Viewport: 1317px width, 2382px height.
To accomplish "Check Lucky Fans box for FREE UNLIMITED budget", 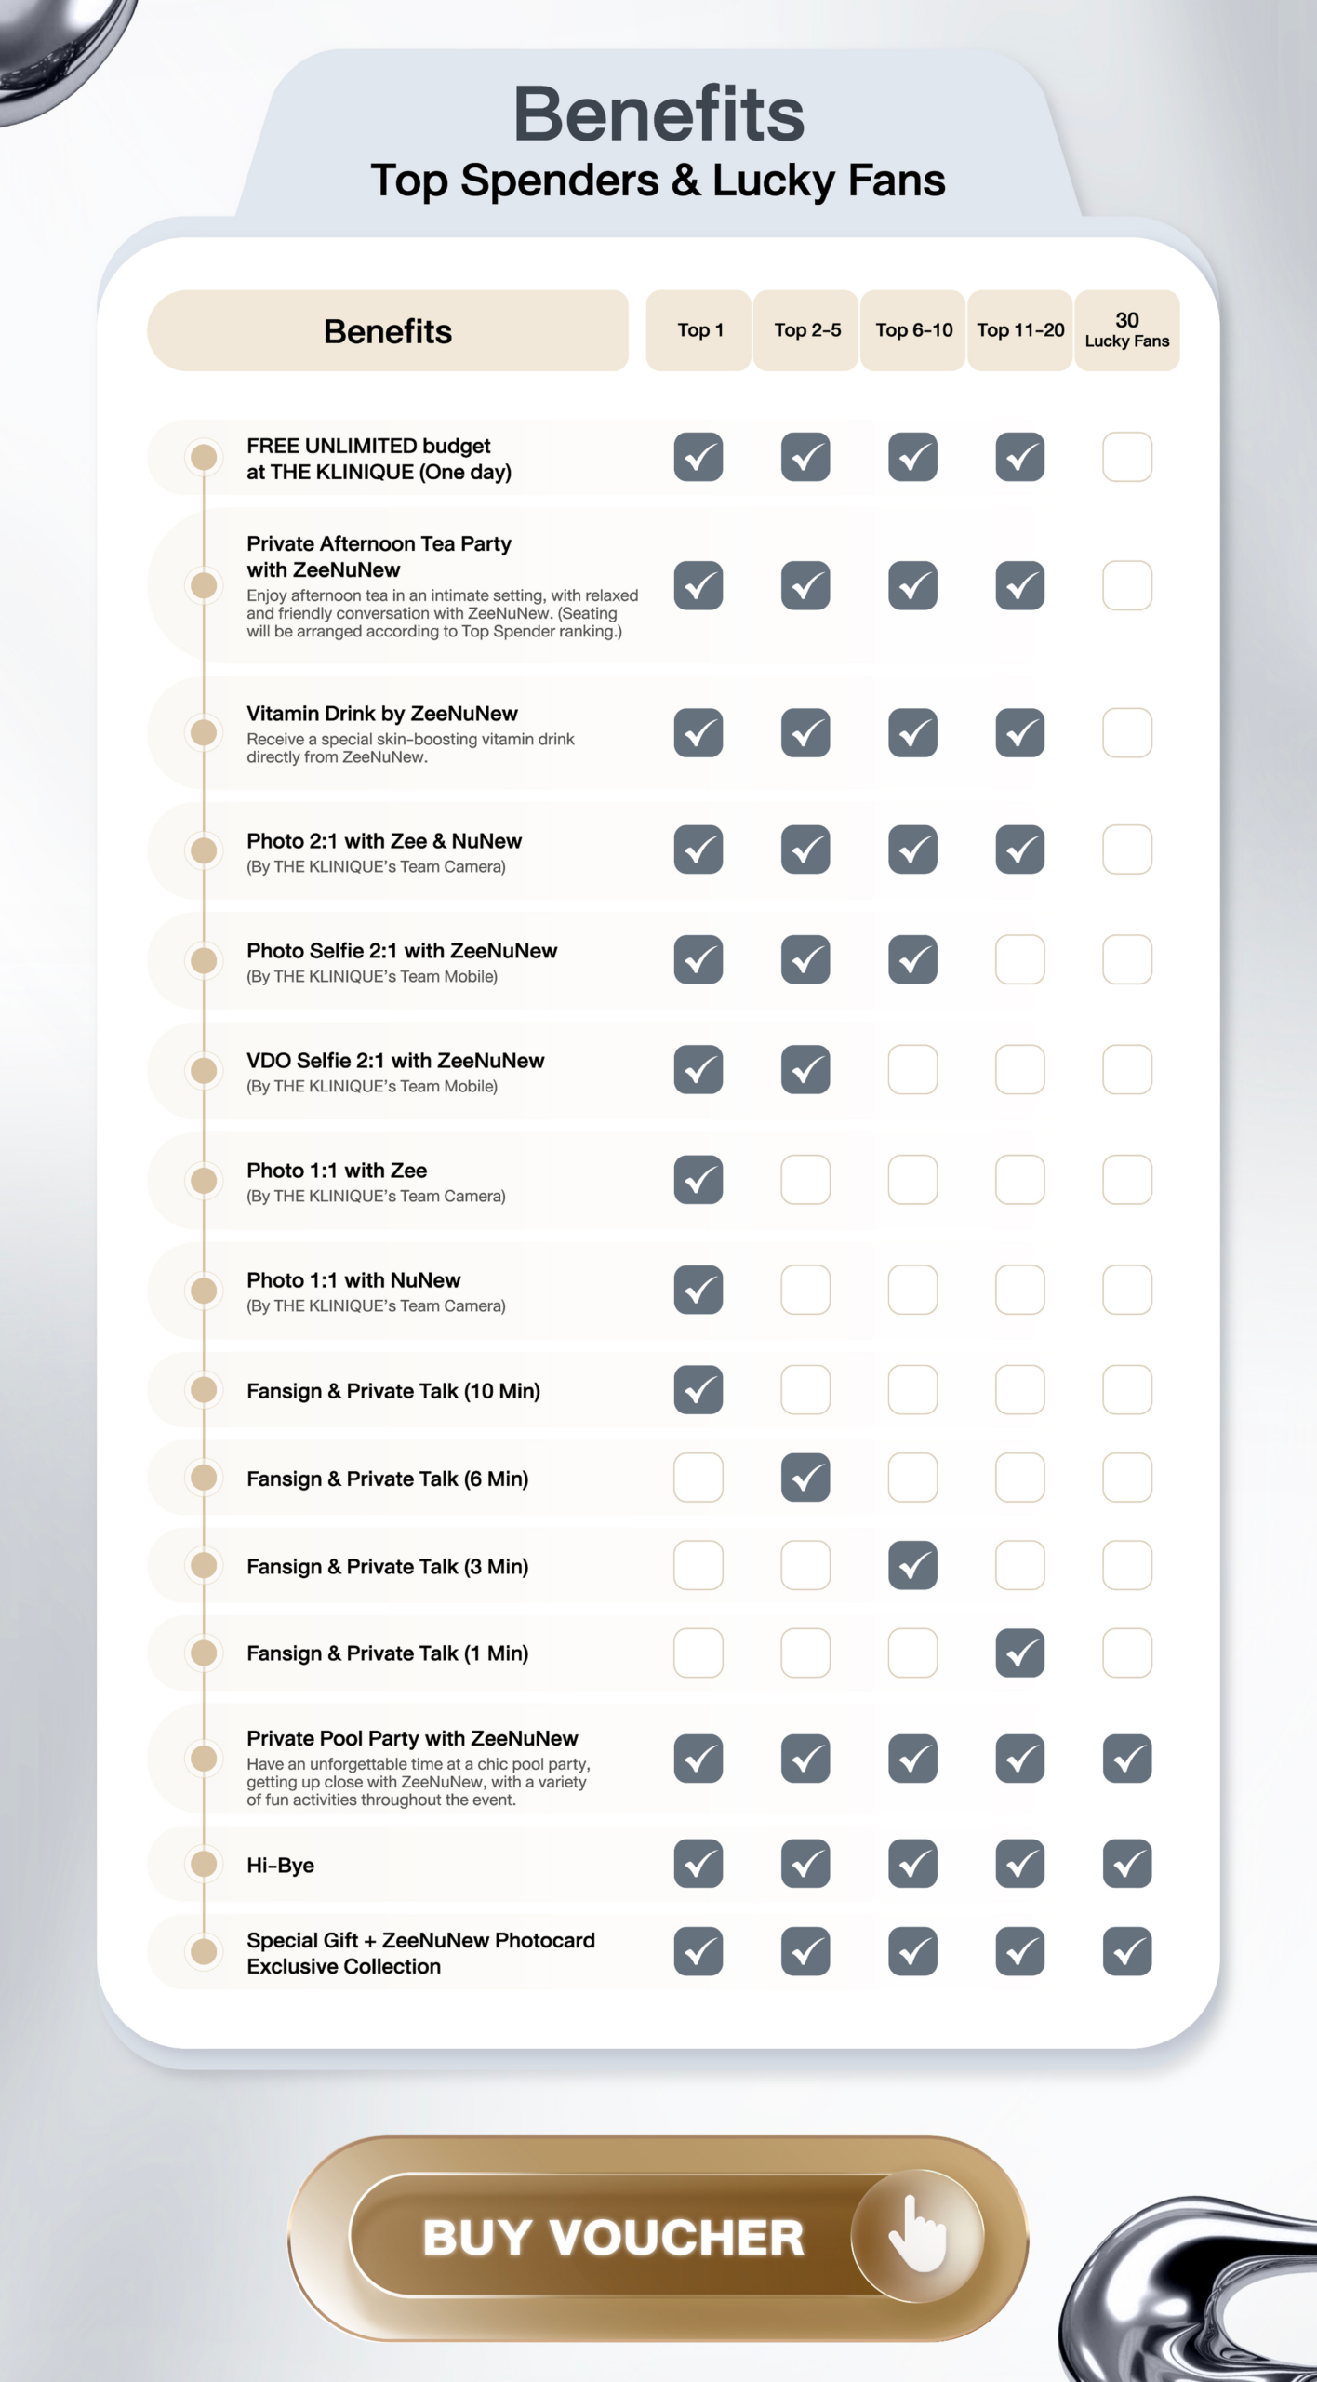I will click(1126, 457).
